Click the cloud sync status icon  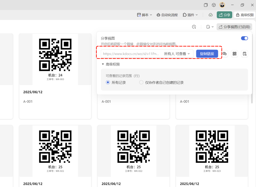click(210, 15)
